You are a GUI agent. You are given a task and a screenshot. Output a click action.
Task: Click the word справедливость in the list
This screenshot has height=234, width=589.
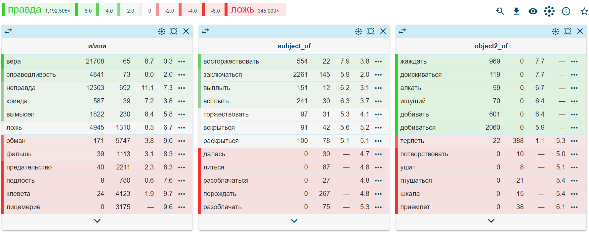coord(31,75)
